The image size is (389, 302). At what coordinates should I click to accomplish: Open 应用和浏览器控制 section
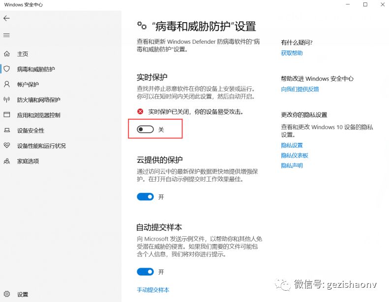click(x=39, y=115)
